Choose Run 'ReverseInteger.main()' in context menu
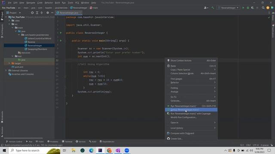 point(191,106)
